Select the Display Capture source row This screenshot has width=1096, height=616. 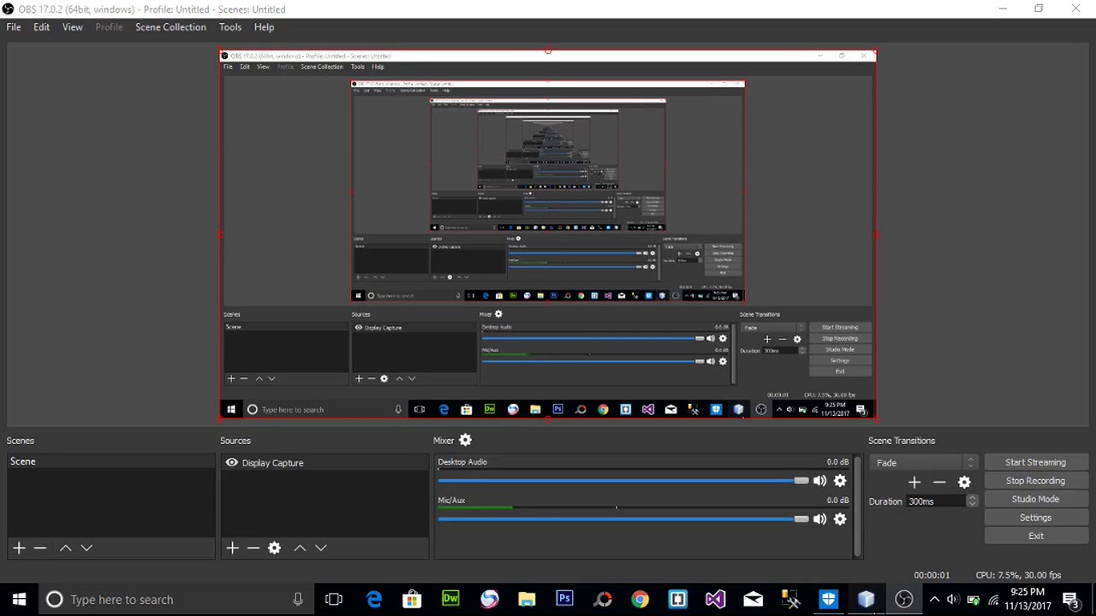pos(324,463)
